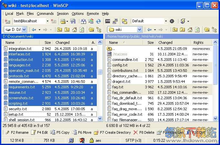The width and height of the screenshot is (220, 145).
Task: Go back in remote panel history
Action: point(149,30)
